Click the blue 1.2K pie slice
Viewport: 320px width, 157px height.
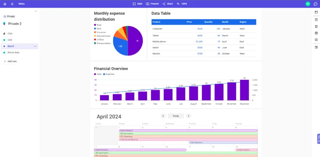[120, 46]
